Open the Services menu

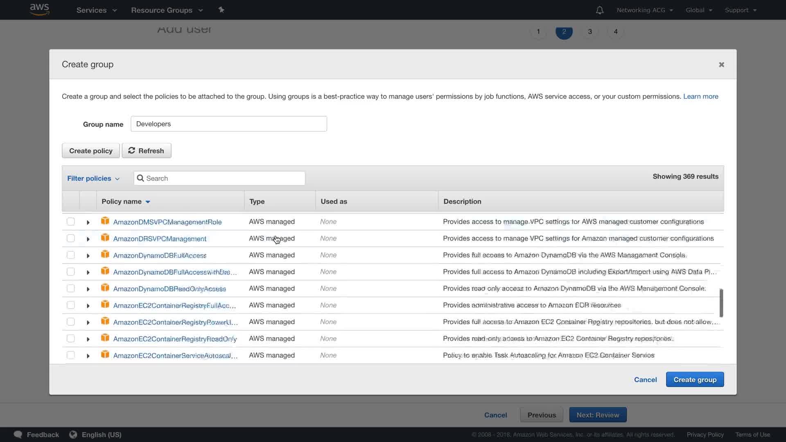97,10
